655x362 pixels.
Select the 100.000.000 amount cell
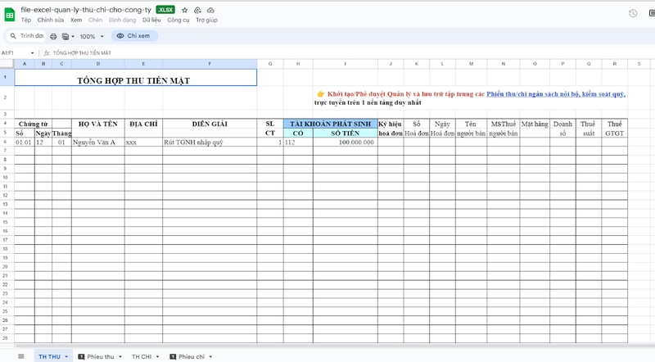tap(345, 143)
